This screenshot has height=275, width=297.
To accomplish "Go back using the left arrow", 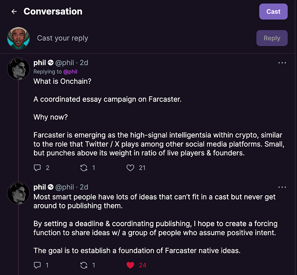I will click(14, 11).
